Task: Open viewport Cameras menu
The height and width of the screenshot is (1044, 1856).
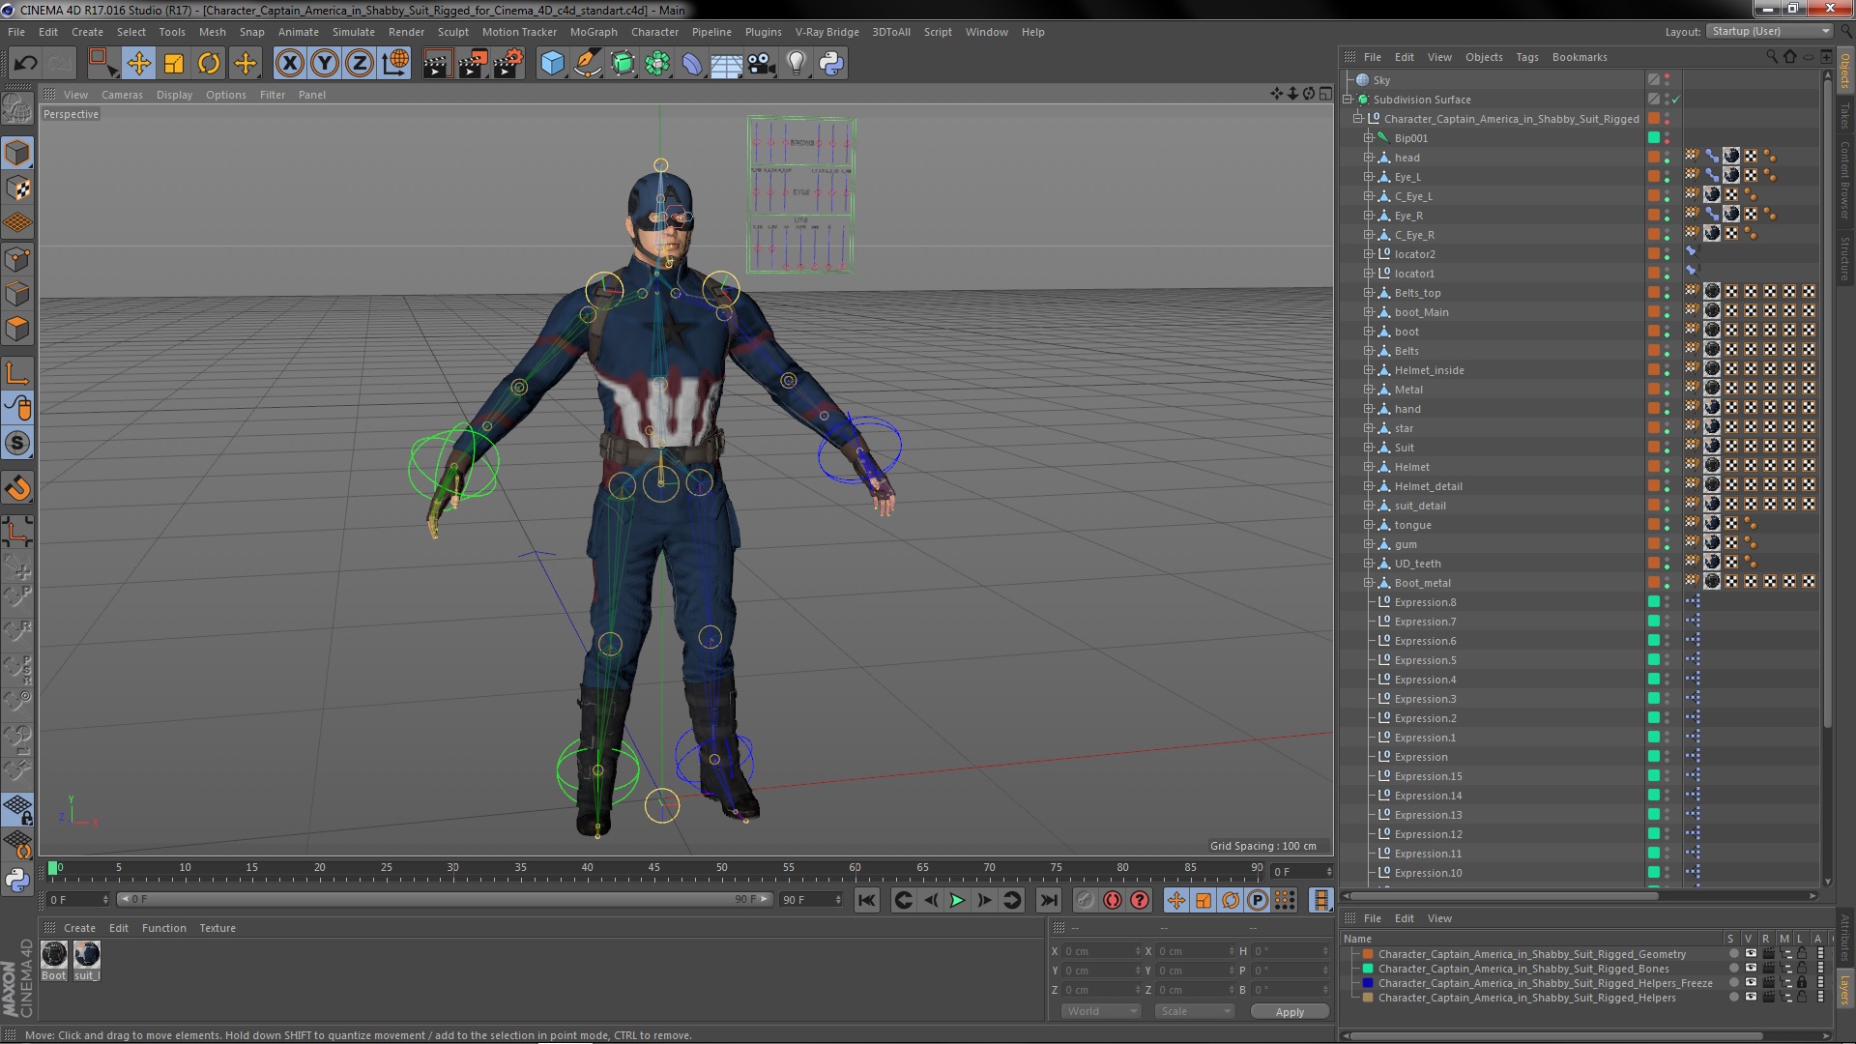Action: point(122,95)
